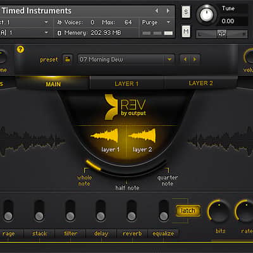Select quarter note length label

click(168, 180)
